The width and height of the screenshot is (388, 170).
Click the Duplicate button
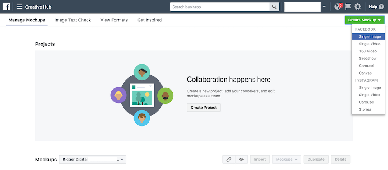pyautogui.click(x=316, y=160)
